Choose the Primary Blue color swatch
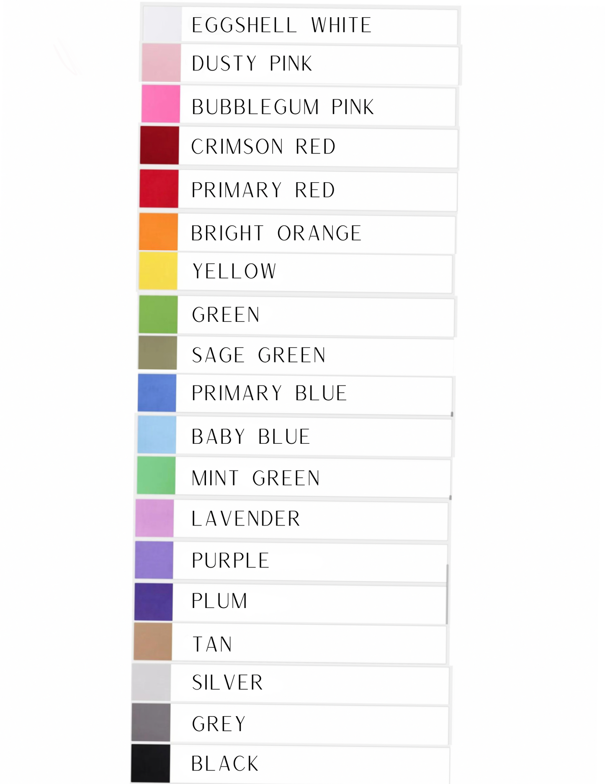Viewport: 605px width, 784px height. click(157, 393)
